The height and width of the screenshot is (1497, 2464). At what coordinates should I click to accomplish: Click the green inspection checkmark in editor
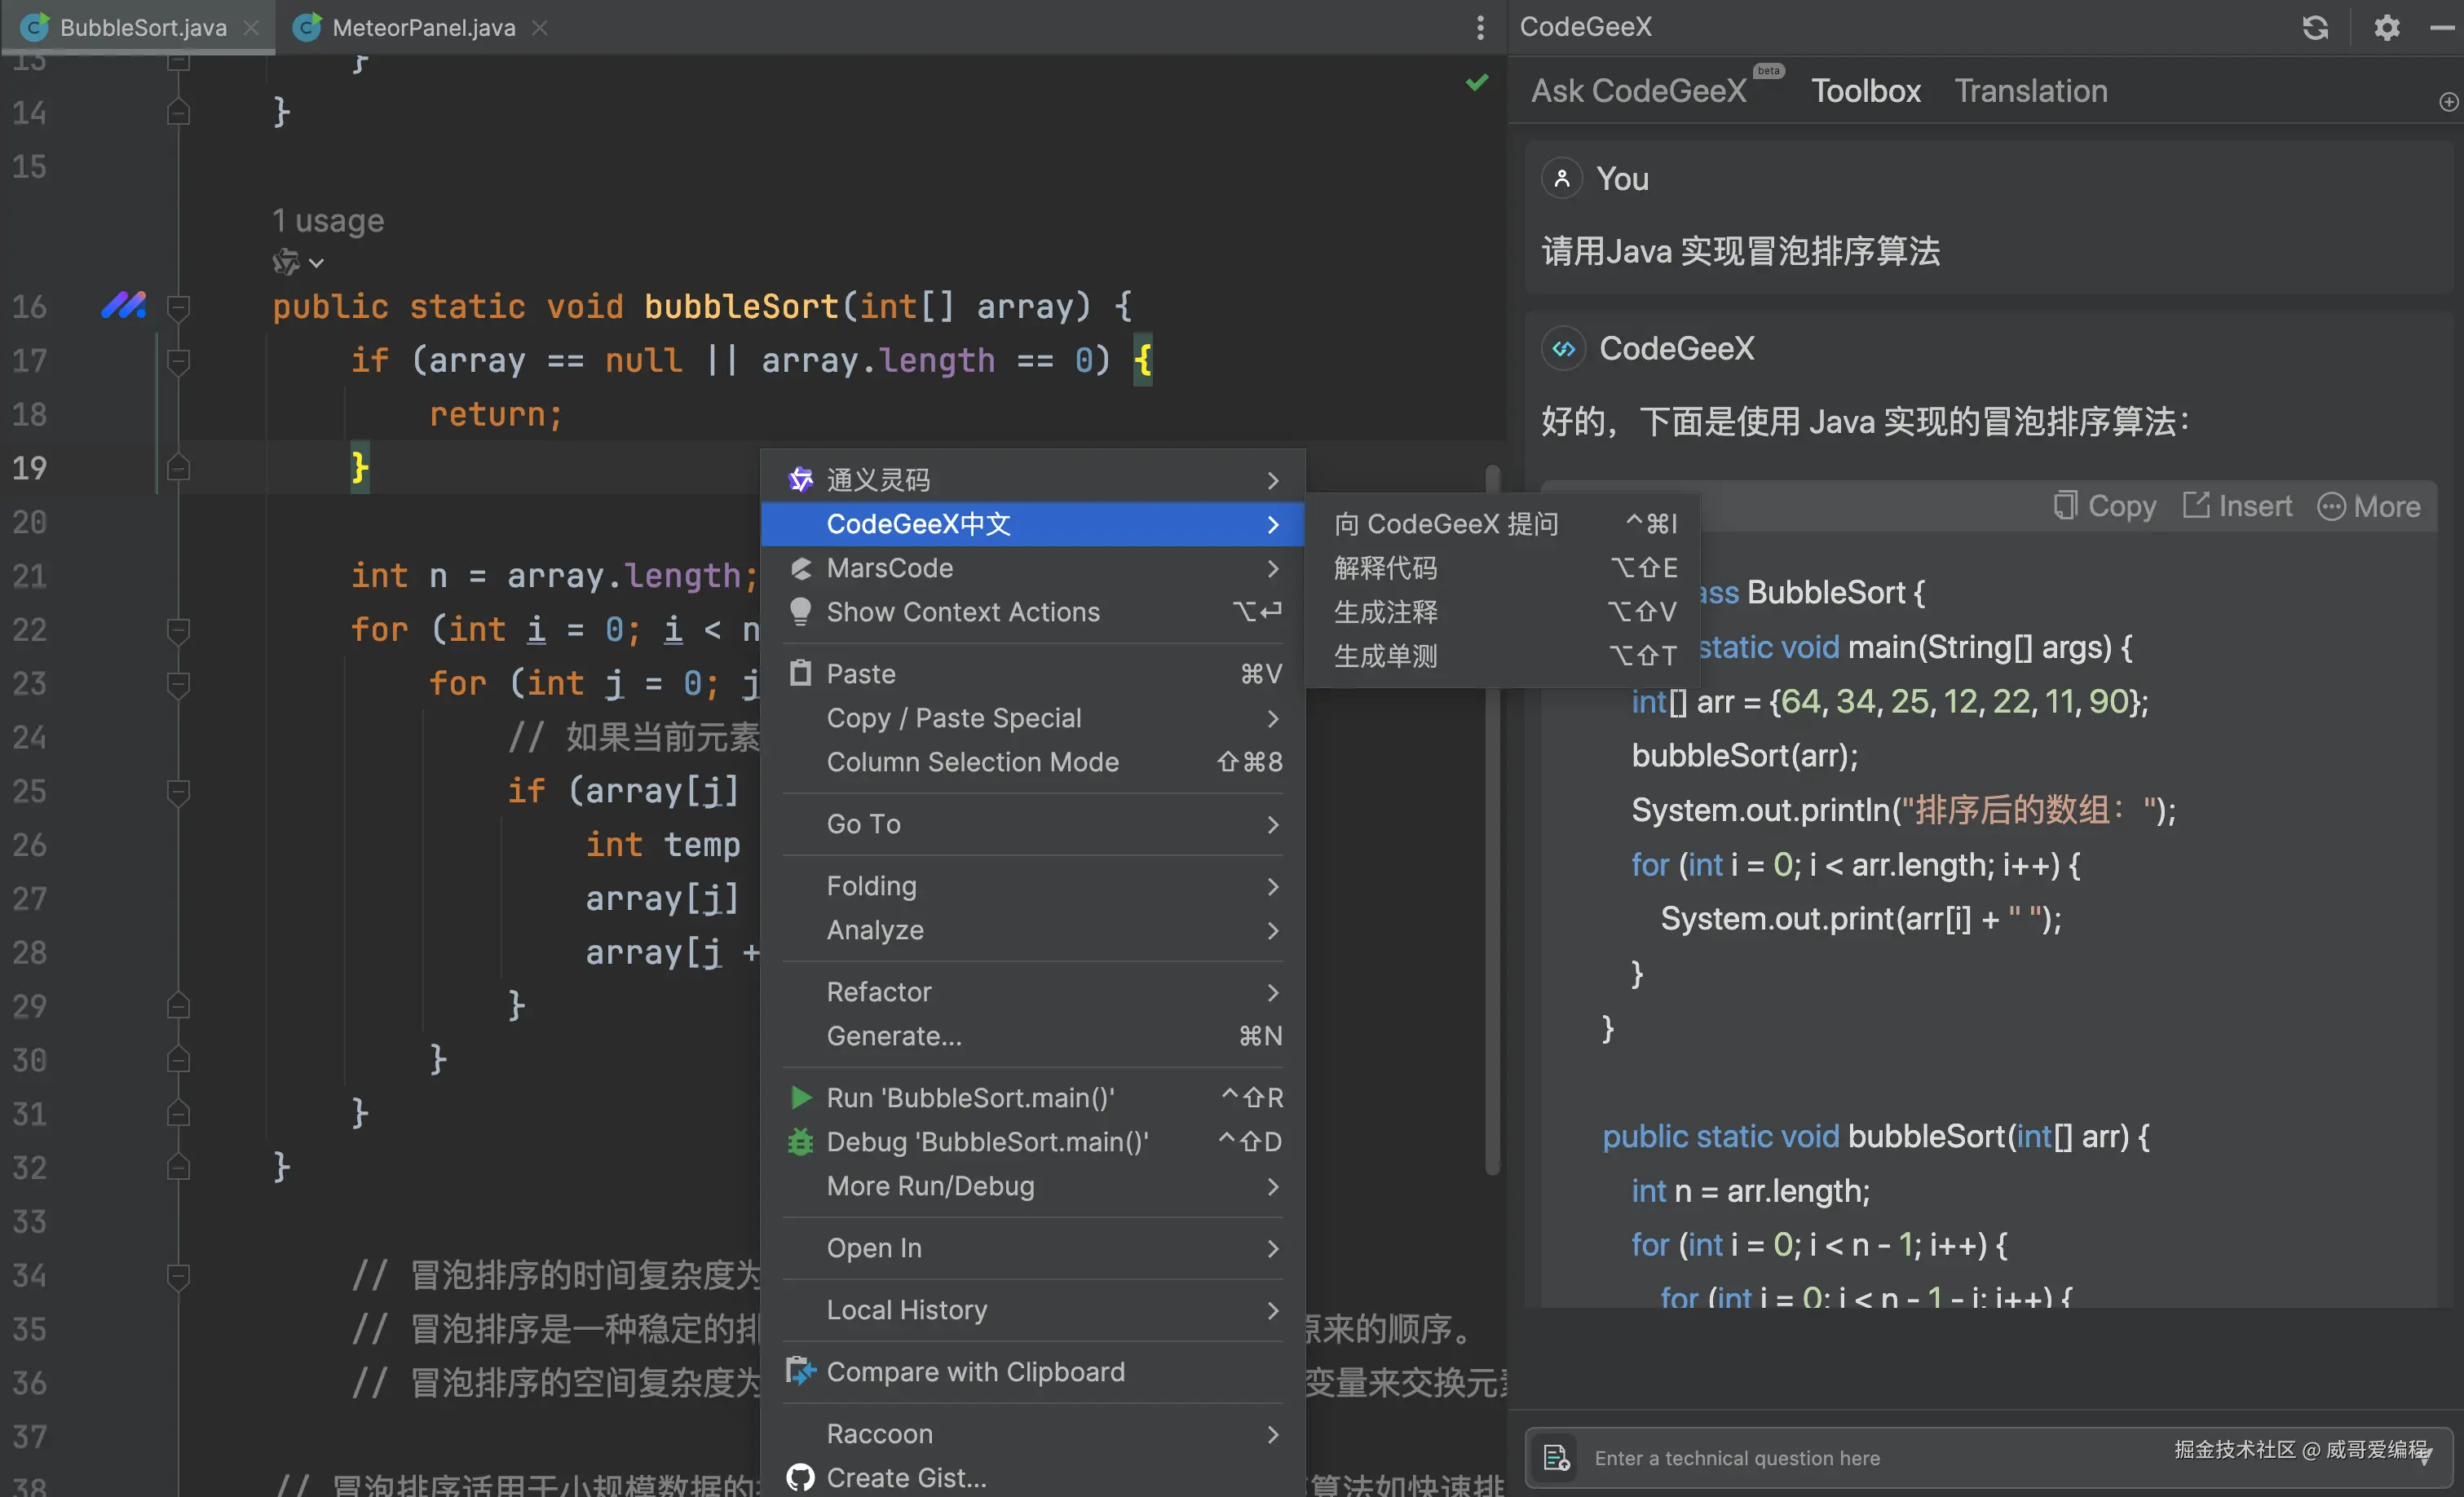click(1477, 82)
